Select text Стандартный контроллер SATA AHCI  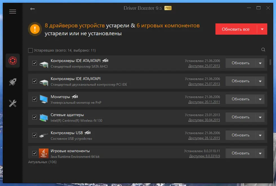pyautogui.click(x=79, y=67)
